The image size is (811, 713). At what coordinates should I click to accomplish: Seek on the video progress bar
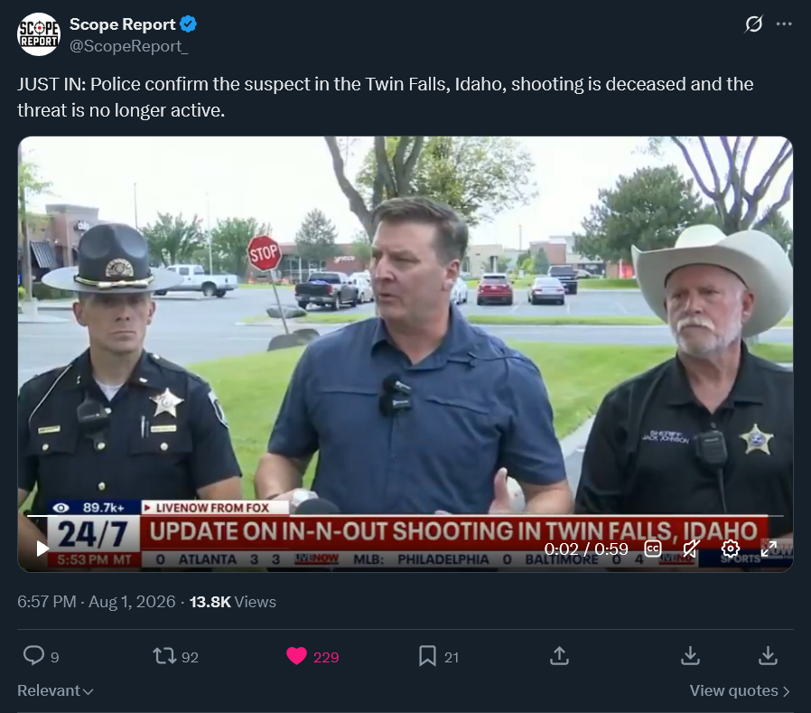(405, 516)
